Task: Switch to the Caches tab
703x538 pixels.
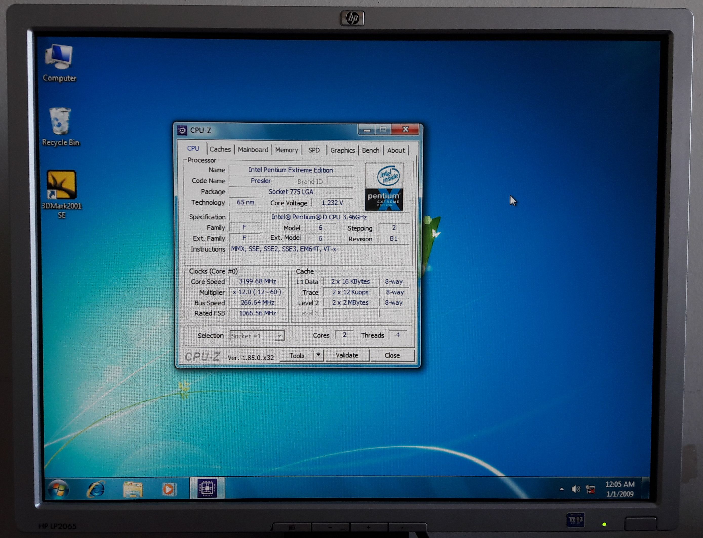Action: [x=220, y=149]
